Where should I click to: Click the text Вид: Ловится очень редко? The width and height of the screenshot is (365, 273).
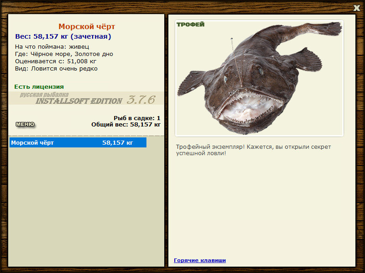56,69
